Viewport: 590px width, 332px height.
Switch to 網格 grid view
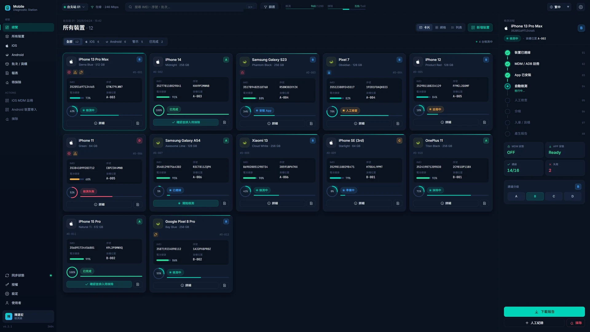coord(440,28)
